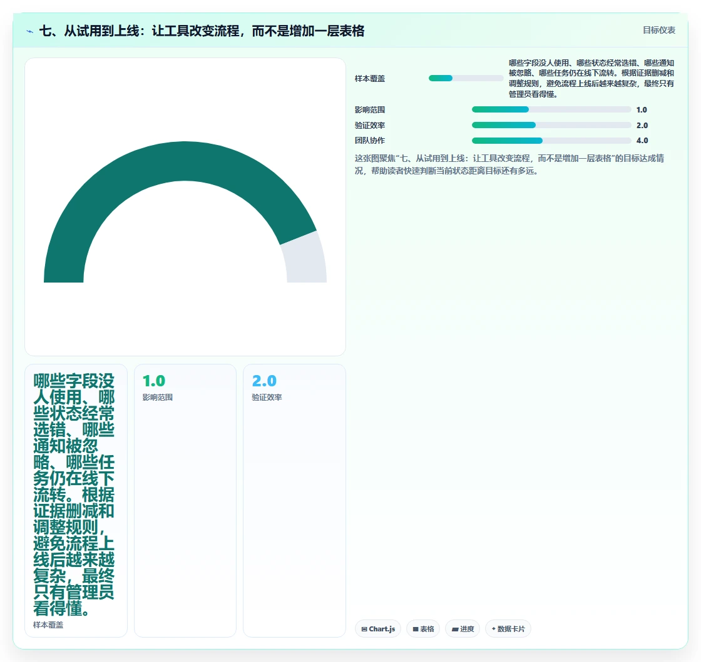Click the description paragraph starting 这张图聚焦
This screenshot has height=662, width=701.
point(509,164)
